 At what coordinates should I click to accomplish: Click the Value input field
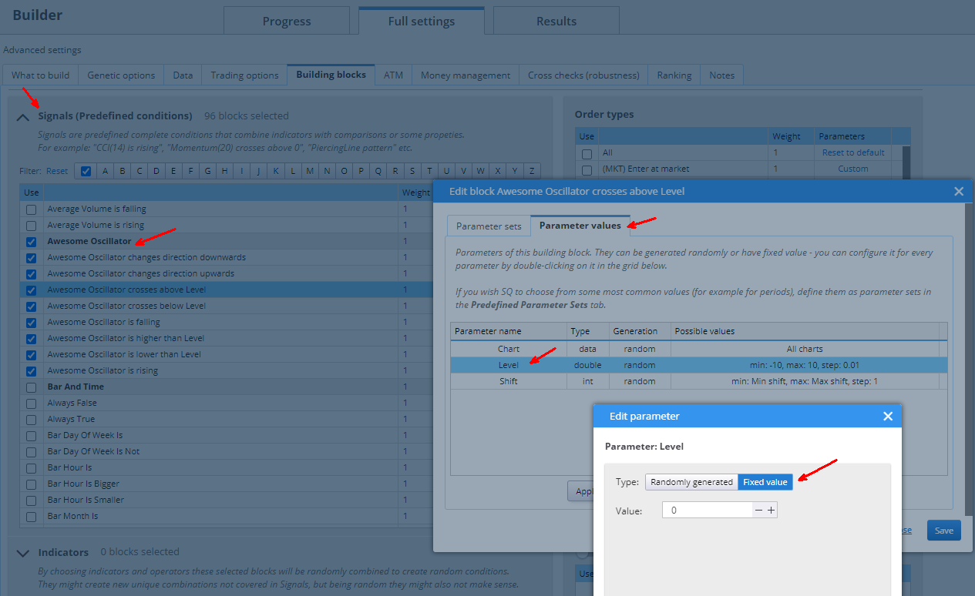[x=707, y=510]
